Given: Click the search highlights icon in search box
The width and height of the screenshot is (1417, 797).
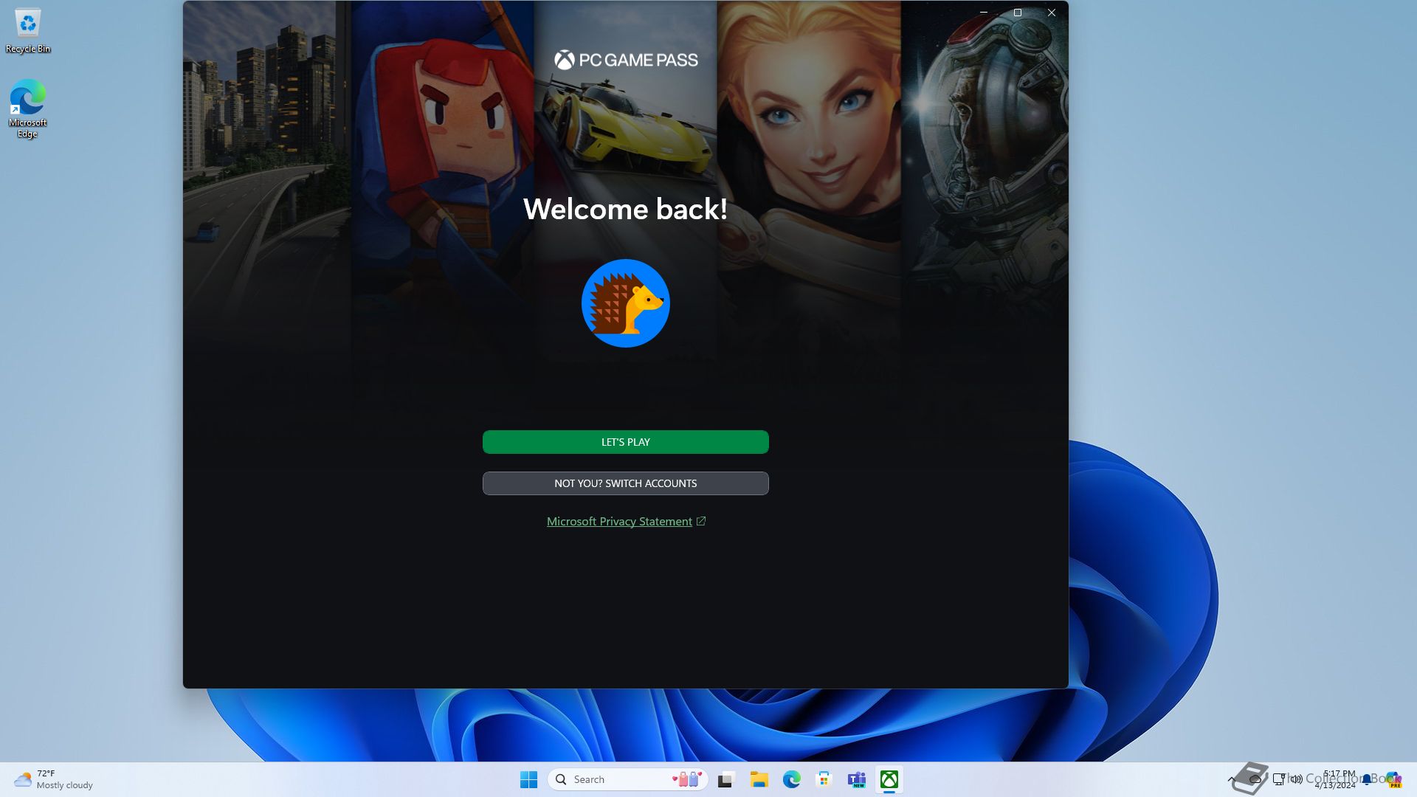Looking at the screenshot, I should tap(686, 779).
